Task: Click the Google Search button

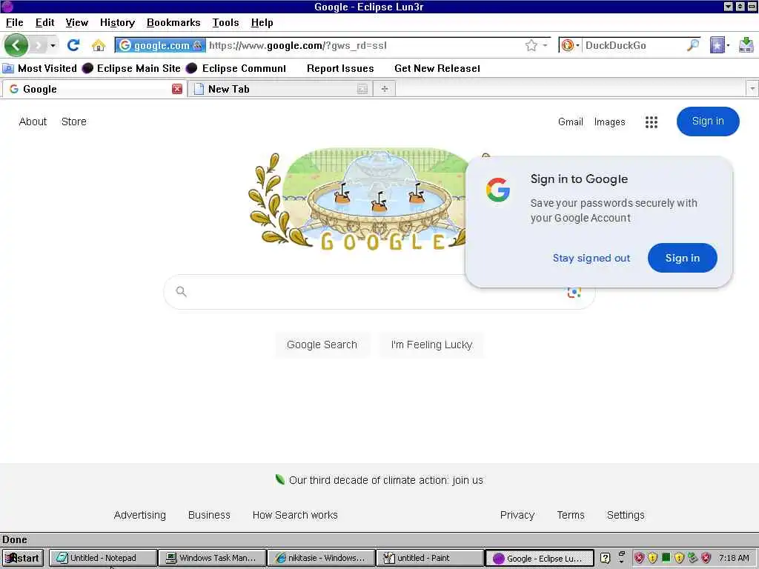Action: tap(322, 345)
